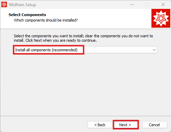
Task: Click the 'Wolfram Setup' title text
Action: tap(22, 5)
